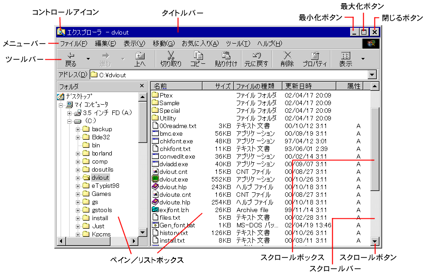Open the Back button history dropdown arrow
This screenshot has height=275, width=427.
(x=88, y=59)
